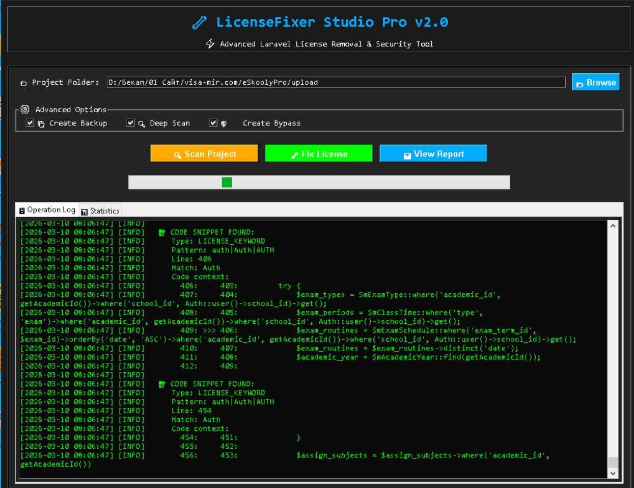
Task: Click the magnifier icon on Scan Project button
Action: pyautogui.click(x=177, y=155)
